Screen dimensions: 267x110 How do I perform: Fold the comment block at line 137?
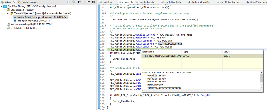(105, 26)
